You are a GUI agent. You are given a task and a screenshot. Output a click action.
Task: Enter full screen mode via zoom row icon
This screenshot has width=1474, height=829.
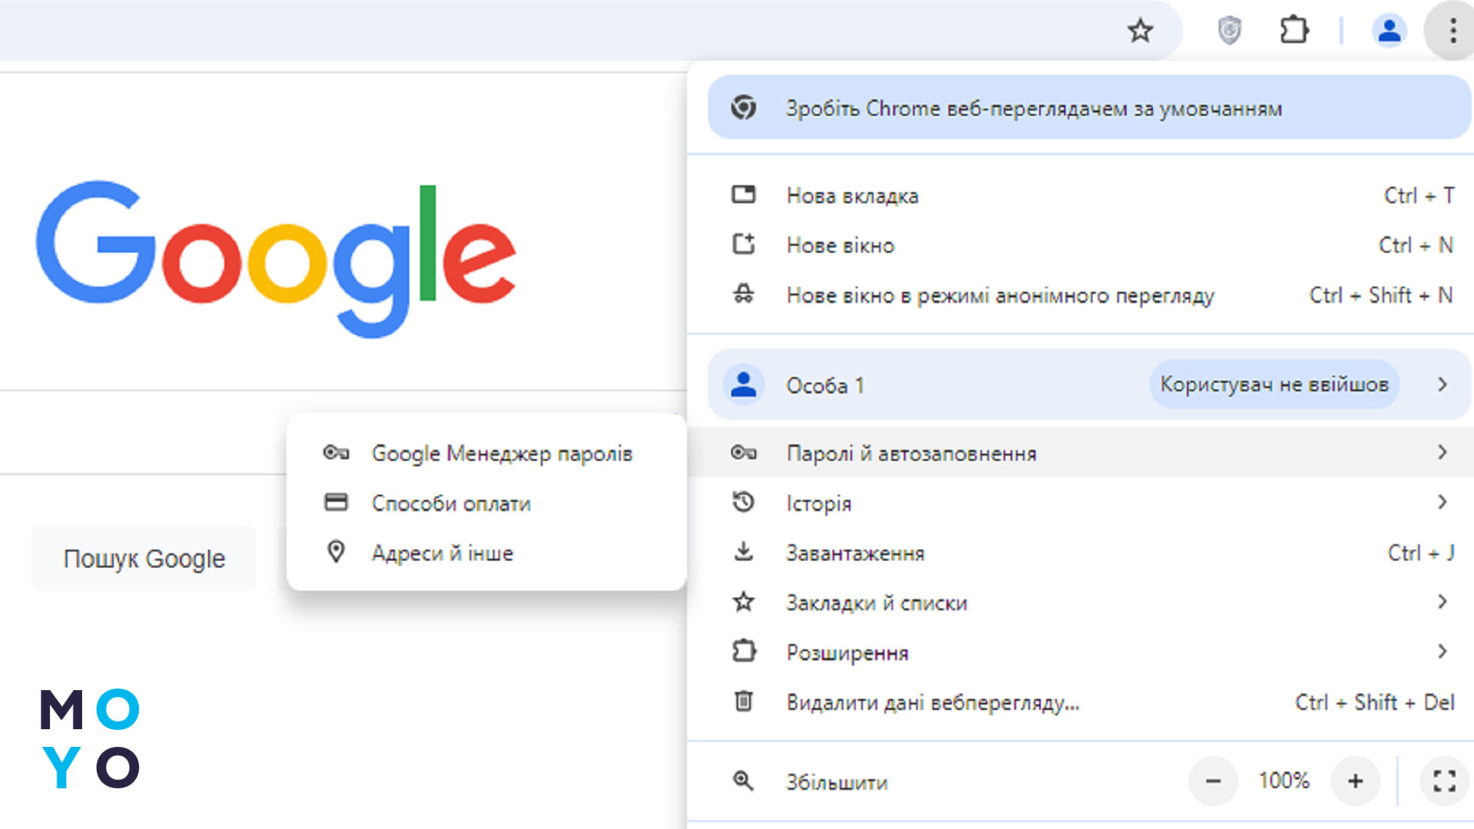[1444, 781]
